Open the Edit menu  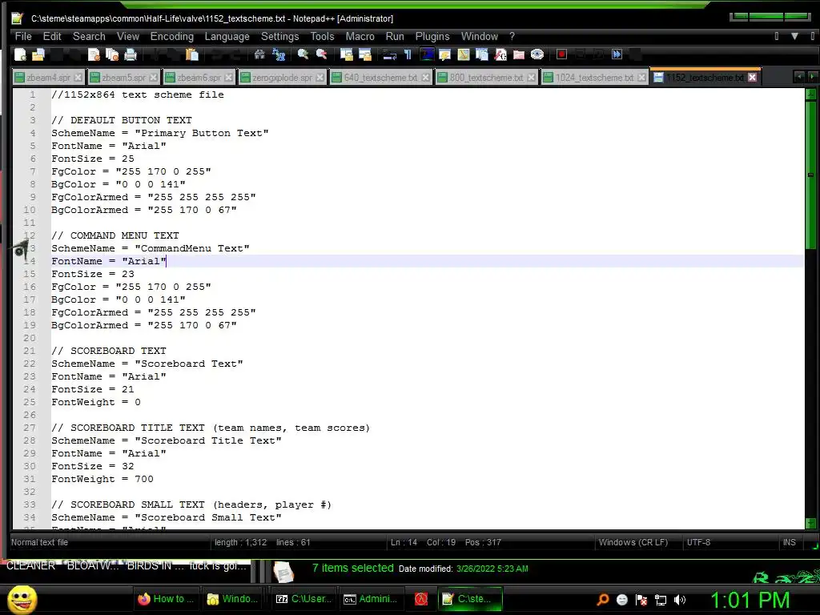tap(52, 36)
